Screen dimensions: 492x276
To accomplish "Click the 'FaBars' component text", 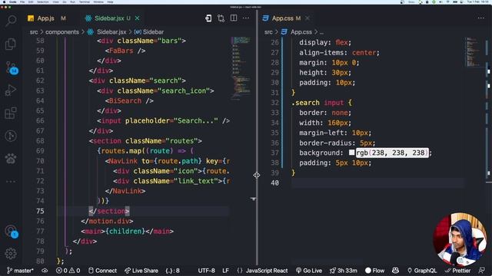I will pos(121,51).
